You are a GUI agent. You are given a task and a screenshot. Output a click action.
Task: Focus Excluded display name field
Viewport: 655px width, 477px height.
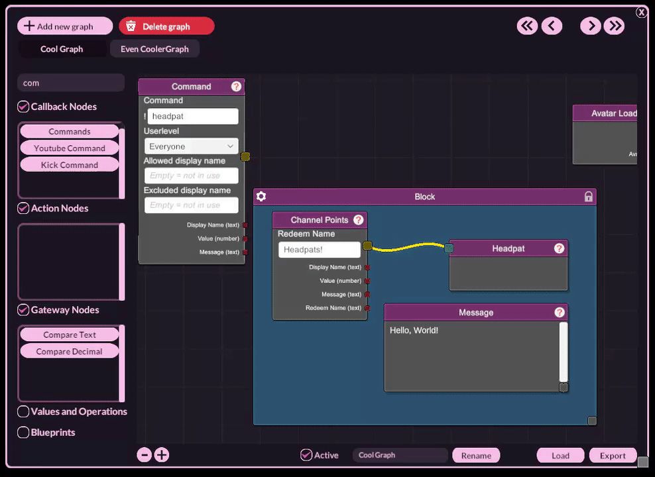192,205
